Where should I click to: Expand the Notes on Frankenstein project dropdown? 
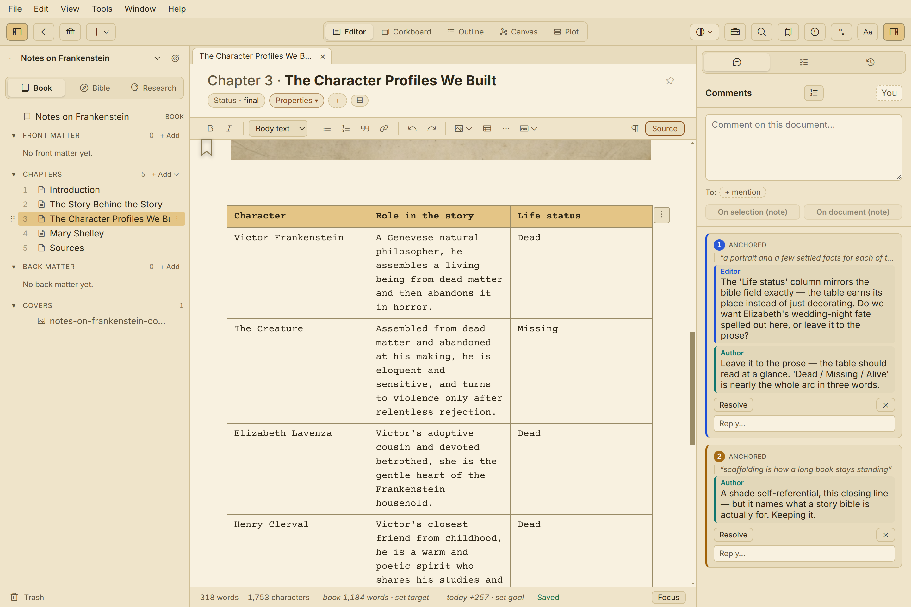pyautogui.click(x=157, y=58)
